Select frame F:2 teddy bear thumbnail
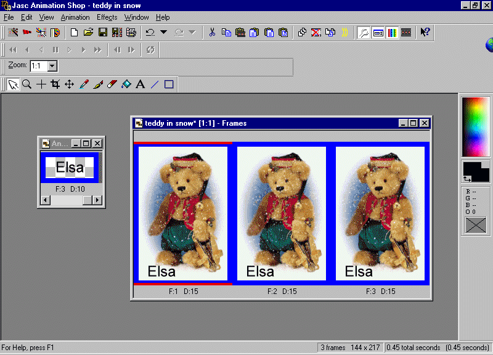The width and height of the screenshot is (493, 355). 282,213
